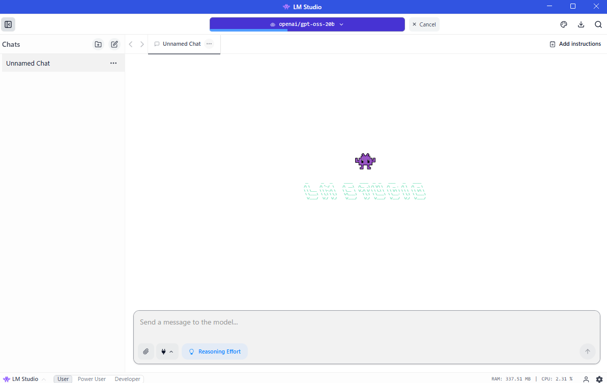Send message with up arrow button

point(587,351)
